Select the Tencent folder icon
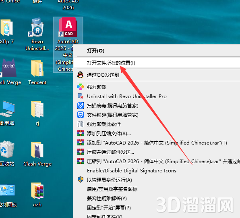240x218 pixels. [37, 68]
